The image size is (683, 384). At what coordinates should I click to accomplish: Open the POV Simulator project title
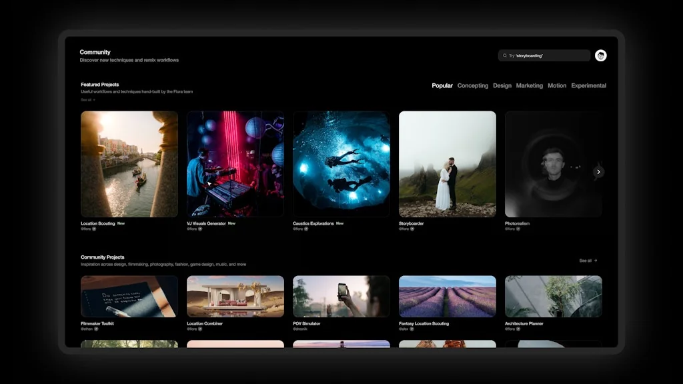tap(306, 323)
